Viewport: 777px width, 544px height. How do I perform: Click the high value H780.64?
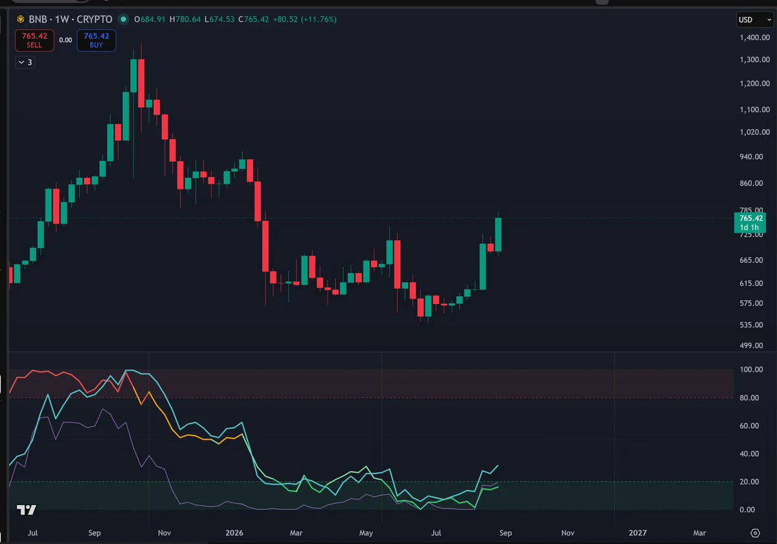[x=185, y=19]
